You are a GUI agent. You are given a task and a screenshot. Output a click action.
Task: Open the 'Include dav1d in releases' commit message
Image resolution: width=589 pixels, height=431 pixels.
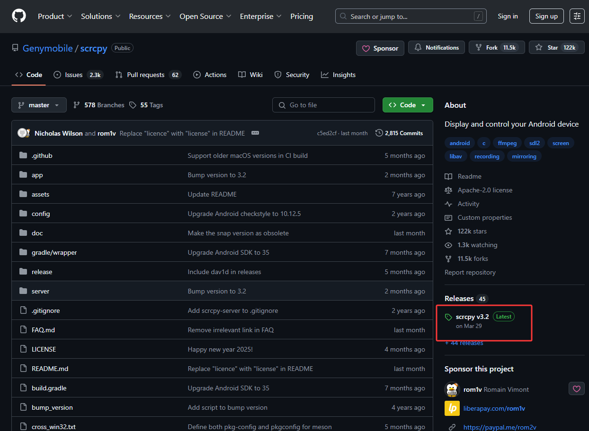pyautogui.click(x=224, y=272)
